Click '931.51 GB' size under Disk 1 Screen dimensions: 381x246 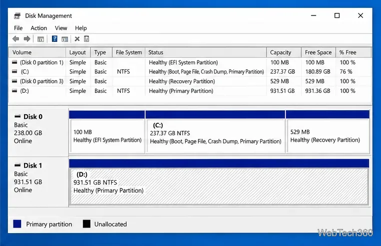(x=28, y=182)
